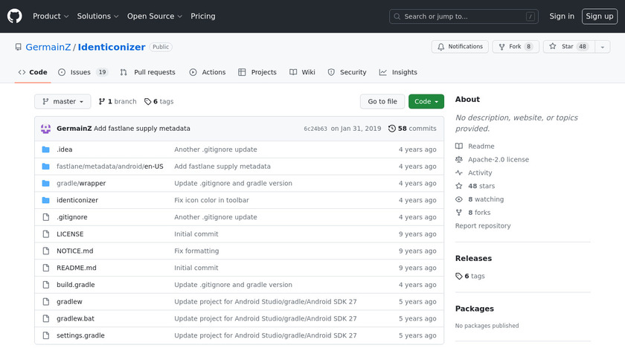Open the green Code dropdown

[x=426, y=102]
